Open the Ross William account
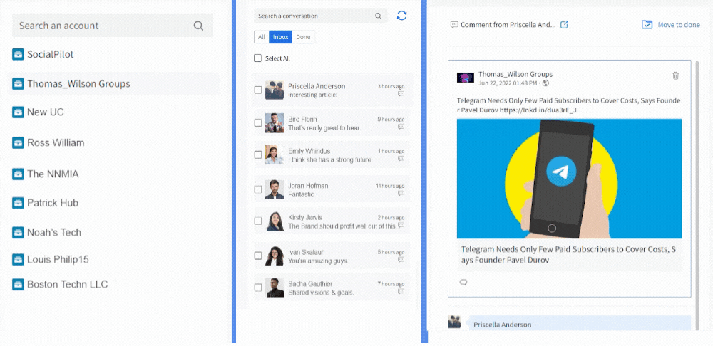 (x=56, y=143)
